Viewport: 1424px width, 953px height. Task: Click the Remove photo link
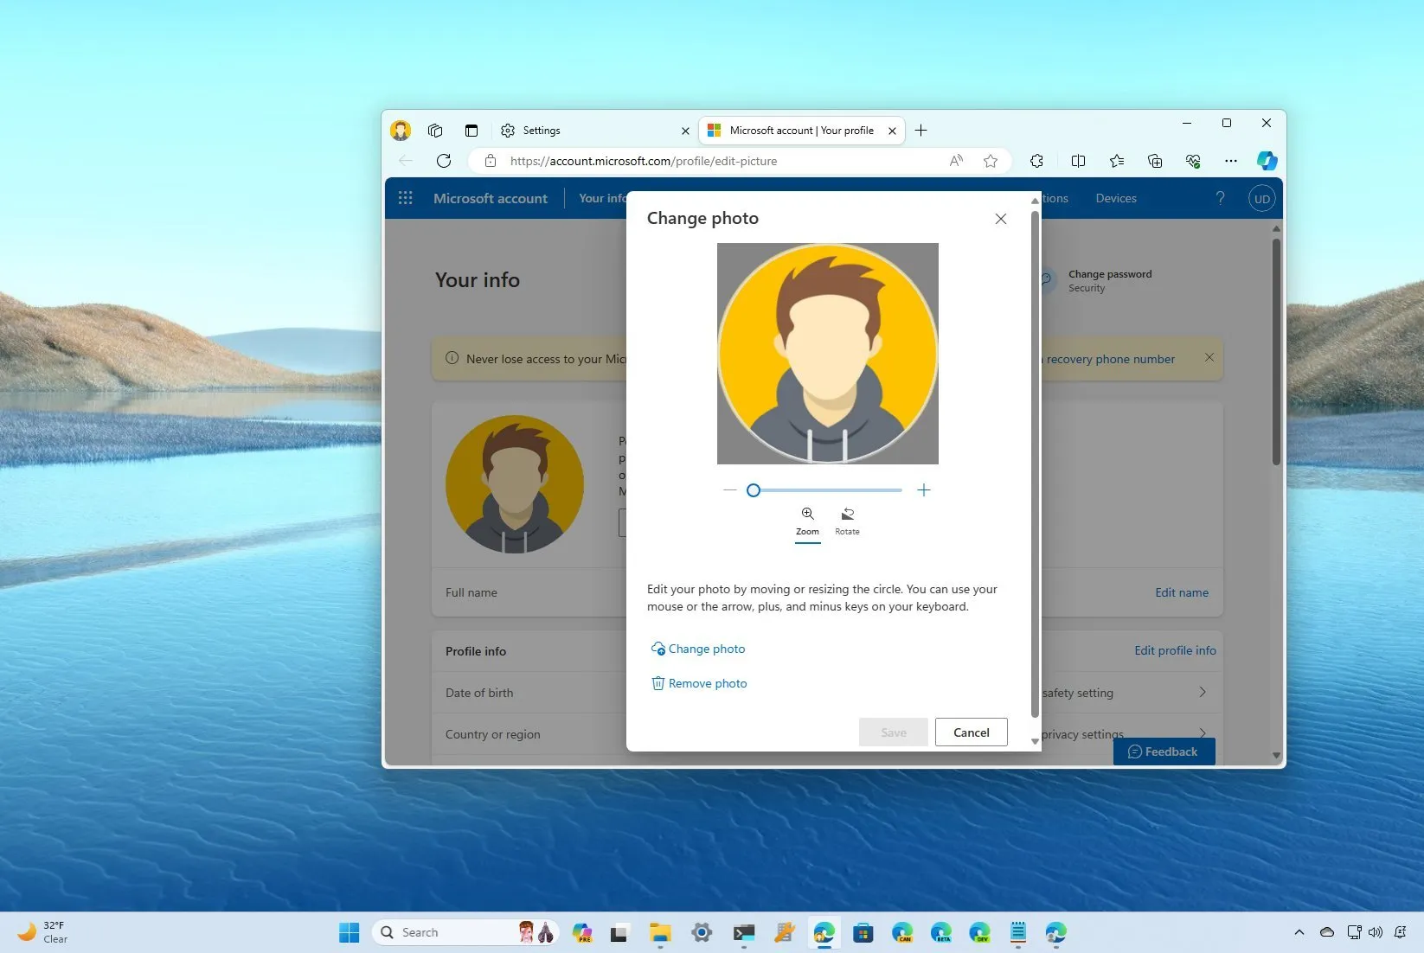[x=698, y=683]
